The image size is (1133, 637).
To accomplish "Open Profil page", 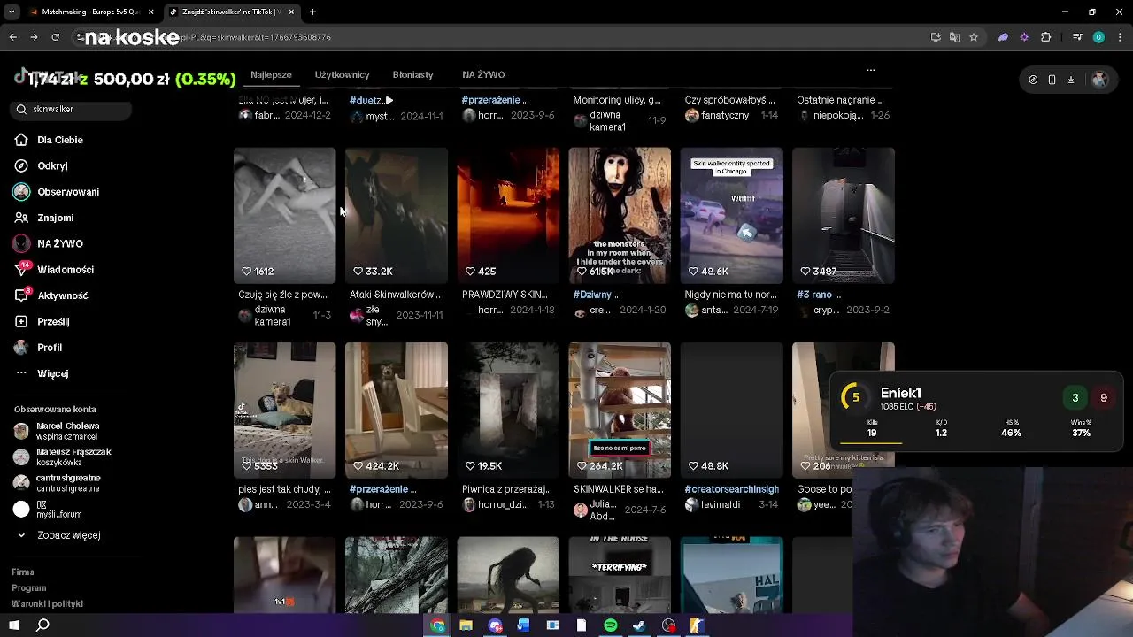I will 39,348.
